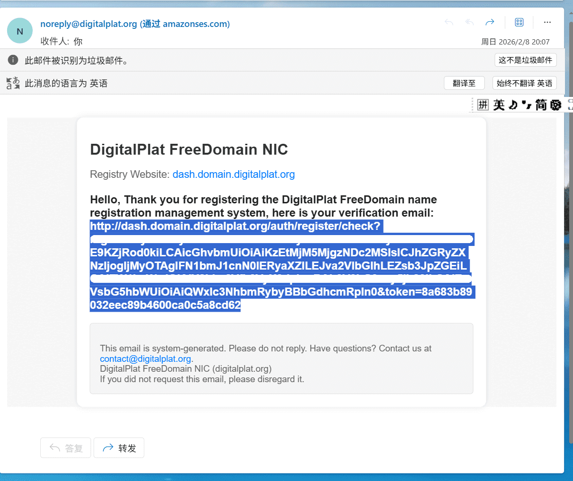Click text 此邮件被识别为垃圾邮件。
Screen dimensions: 573x481
tap(77, 61)
